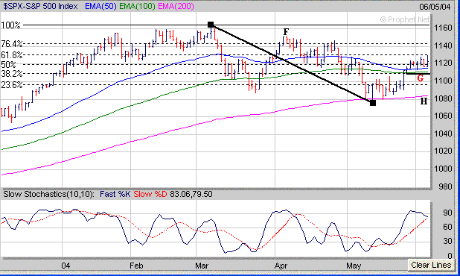
Task: Click the H annotation letter
Action: click(x=424, y=101)
